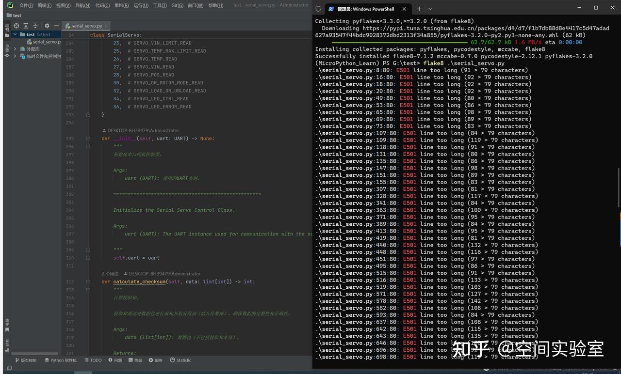Open the 工具(T) menu
The height and width of the screenshot is (374, 621).
pyautogui.click(x=160, y=5)
